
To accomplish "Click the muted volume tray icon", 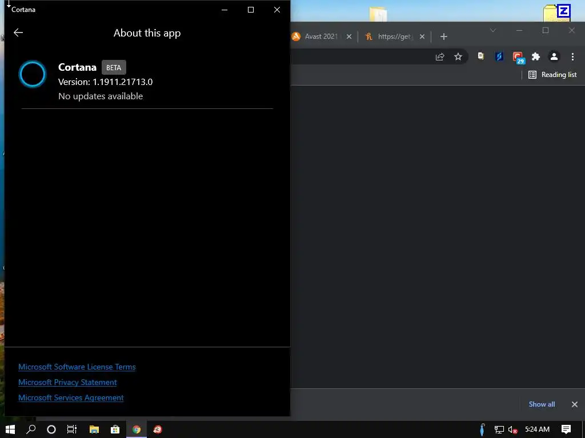I will pyautogui.click(x=513, y=430).
